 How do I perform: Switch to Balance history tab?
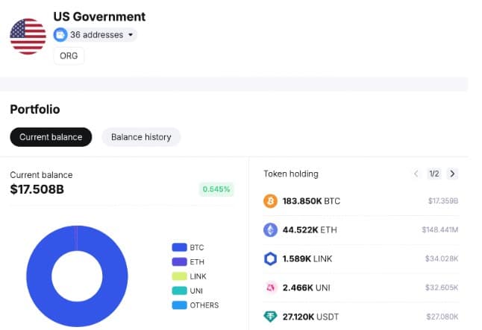pos(141,137)
